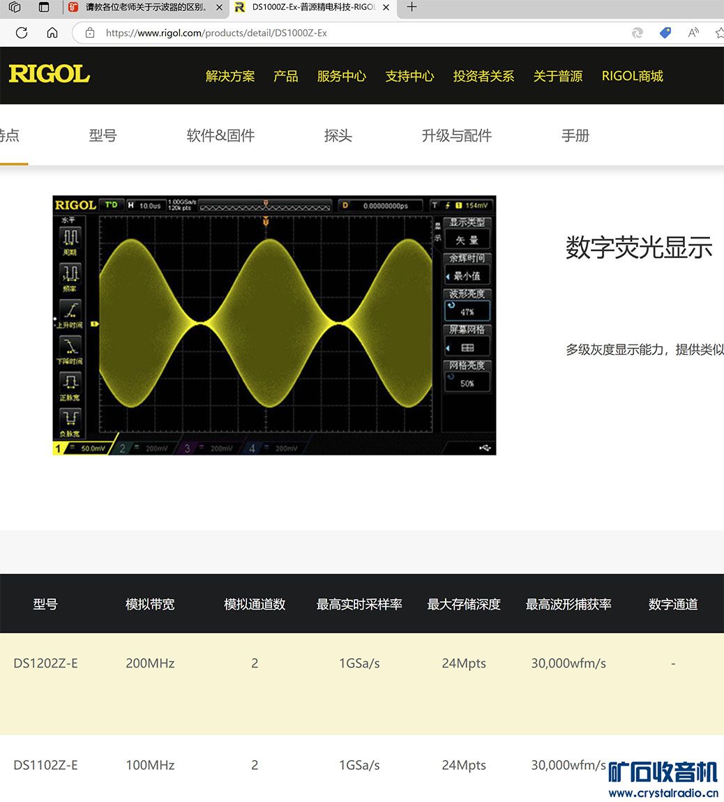Go to the browser home icon
The image size is (724, 802).
52,33
